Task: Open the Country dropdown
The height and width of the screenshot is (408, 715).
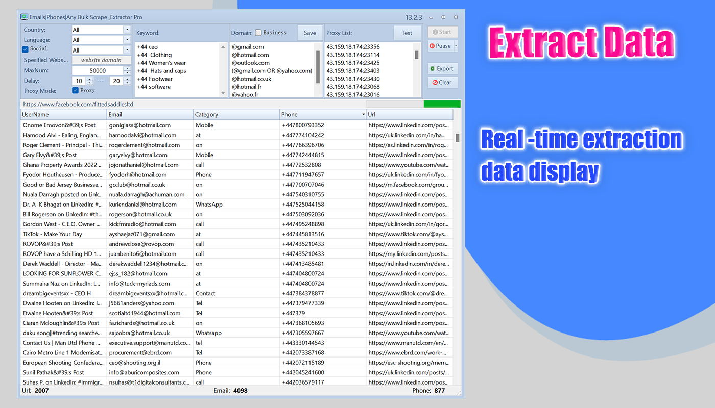Action: (127, 30)
